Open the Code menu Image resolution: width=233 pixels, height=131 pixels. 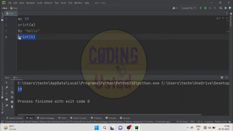[40, 3]
